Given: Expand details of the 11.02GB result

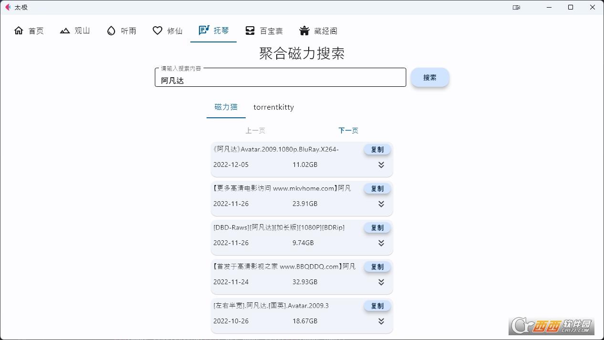Looking at the screenshot, I should coord(381,165).
